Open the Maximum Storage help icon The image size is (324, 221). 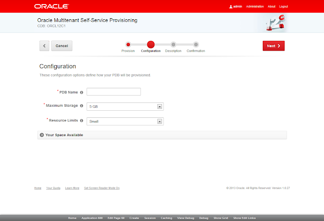pyautogui.click(x=82, y=106)
